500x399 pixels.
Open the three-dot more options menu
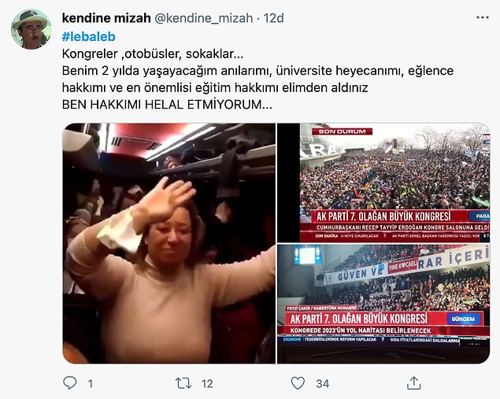[482, 17]
